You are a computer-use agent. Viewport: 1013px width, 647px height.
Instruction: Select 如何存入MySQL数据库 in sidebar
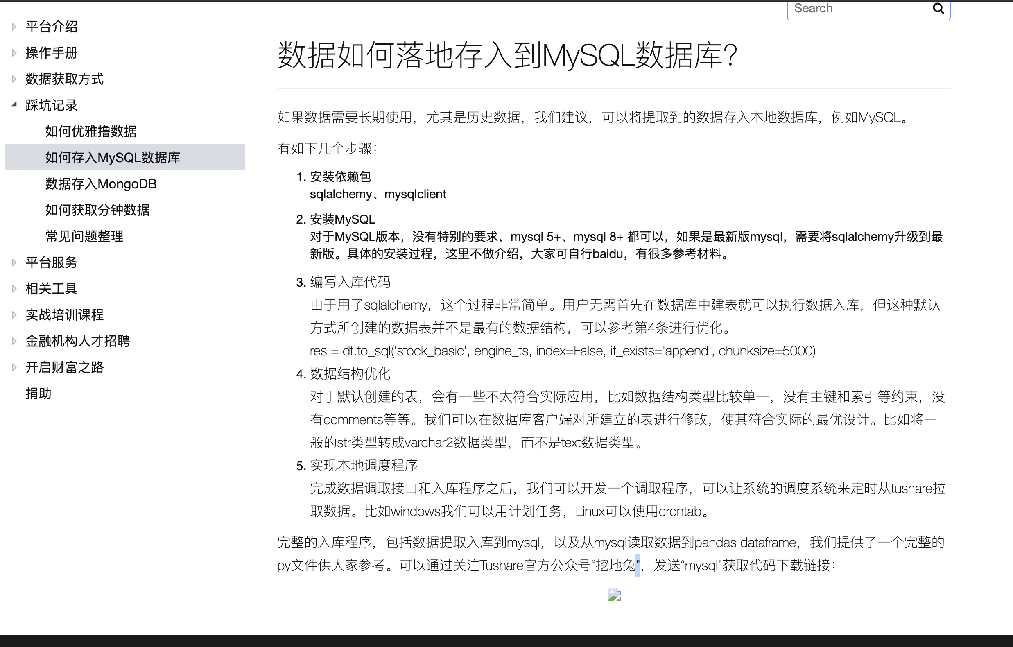click(x=124, y=157)
